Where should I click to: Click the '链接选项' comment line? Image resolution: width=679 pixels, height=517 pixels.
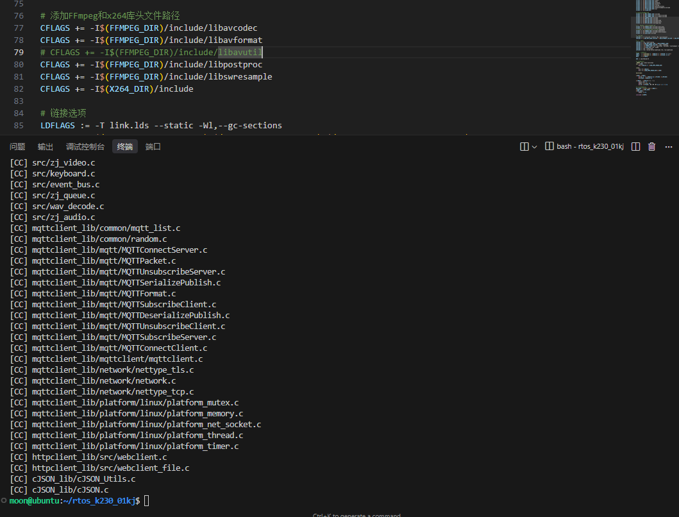click(63, 113)
